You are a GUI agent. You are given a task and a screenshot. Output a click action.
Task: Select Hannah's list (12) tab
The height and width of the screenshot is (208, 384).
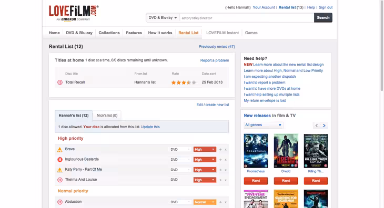[74, 116]
